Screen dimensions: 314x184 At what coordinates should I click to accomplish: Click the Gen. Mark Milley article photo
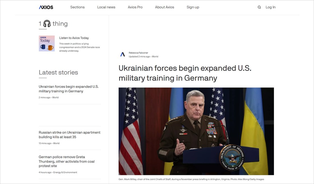[196, 131]
